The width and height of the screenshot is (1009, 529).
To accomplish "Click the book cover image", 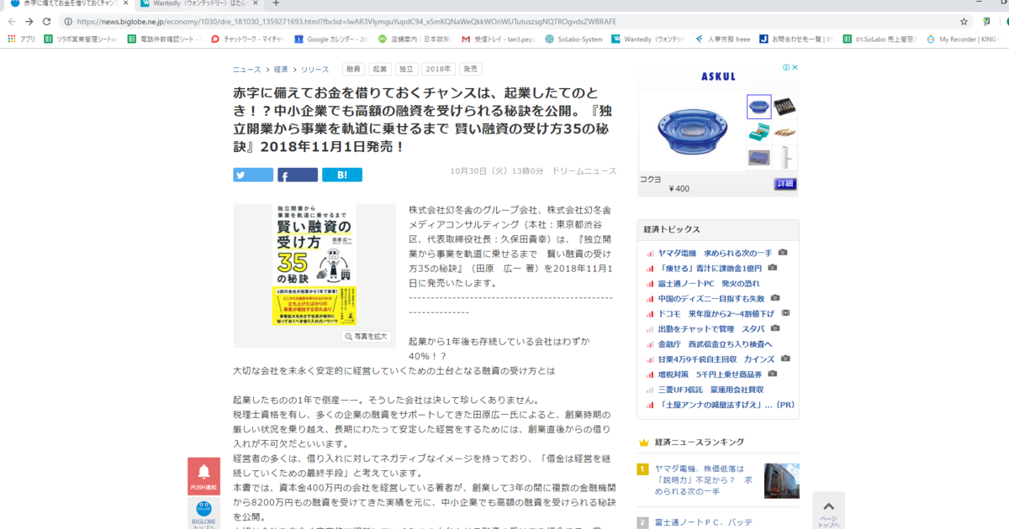I will pos(314,264).
